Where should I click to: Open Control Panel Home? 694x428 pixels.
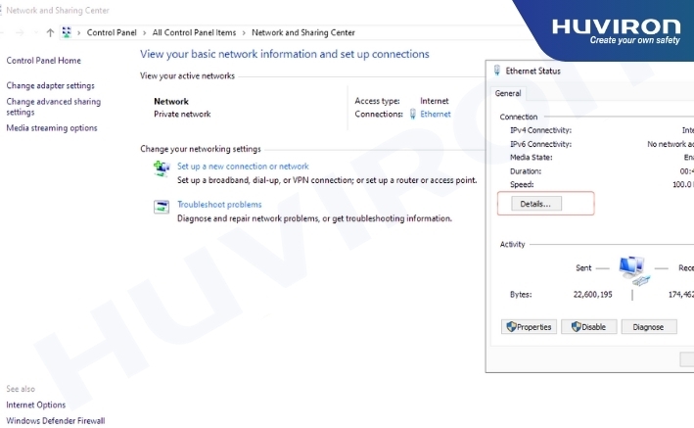[43, 61]
